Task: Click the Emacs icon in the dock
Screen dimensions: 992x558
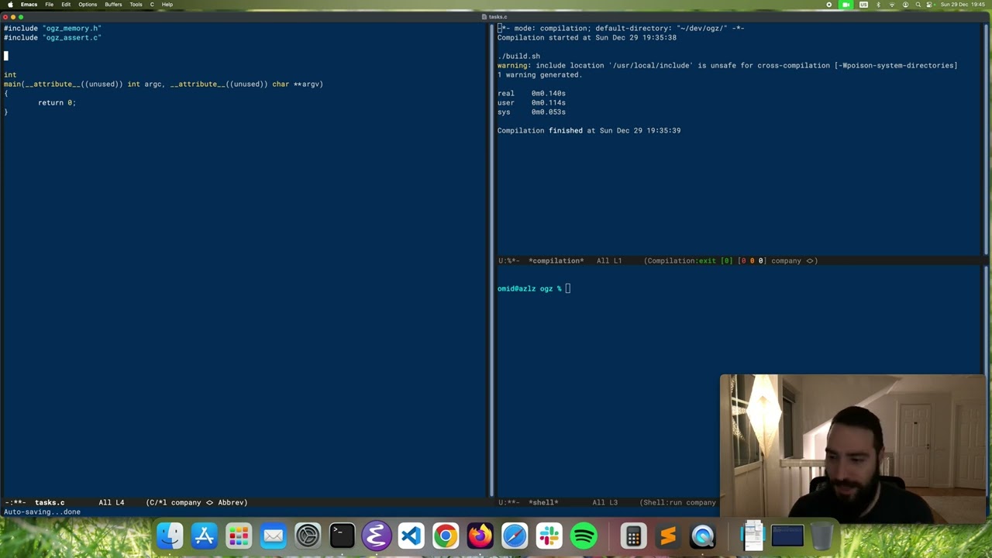Action: [x=377, y=536]
